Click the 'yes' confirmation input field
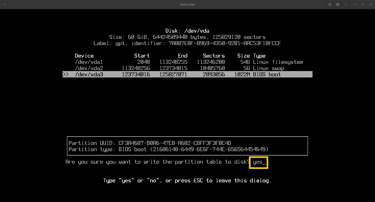This screenshot has width=375, height=202. click(258, 162)
